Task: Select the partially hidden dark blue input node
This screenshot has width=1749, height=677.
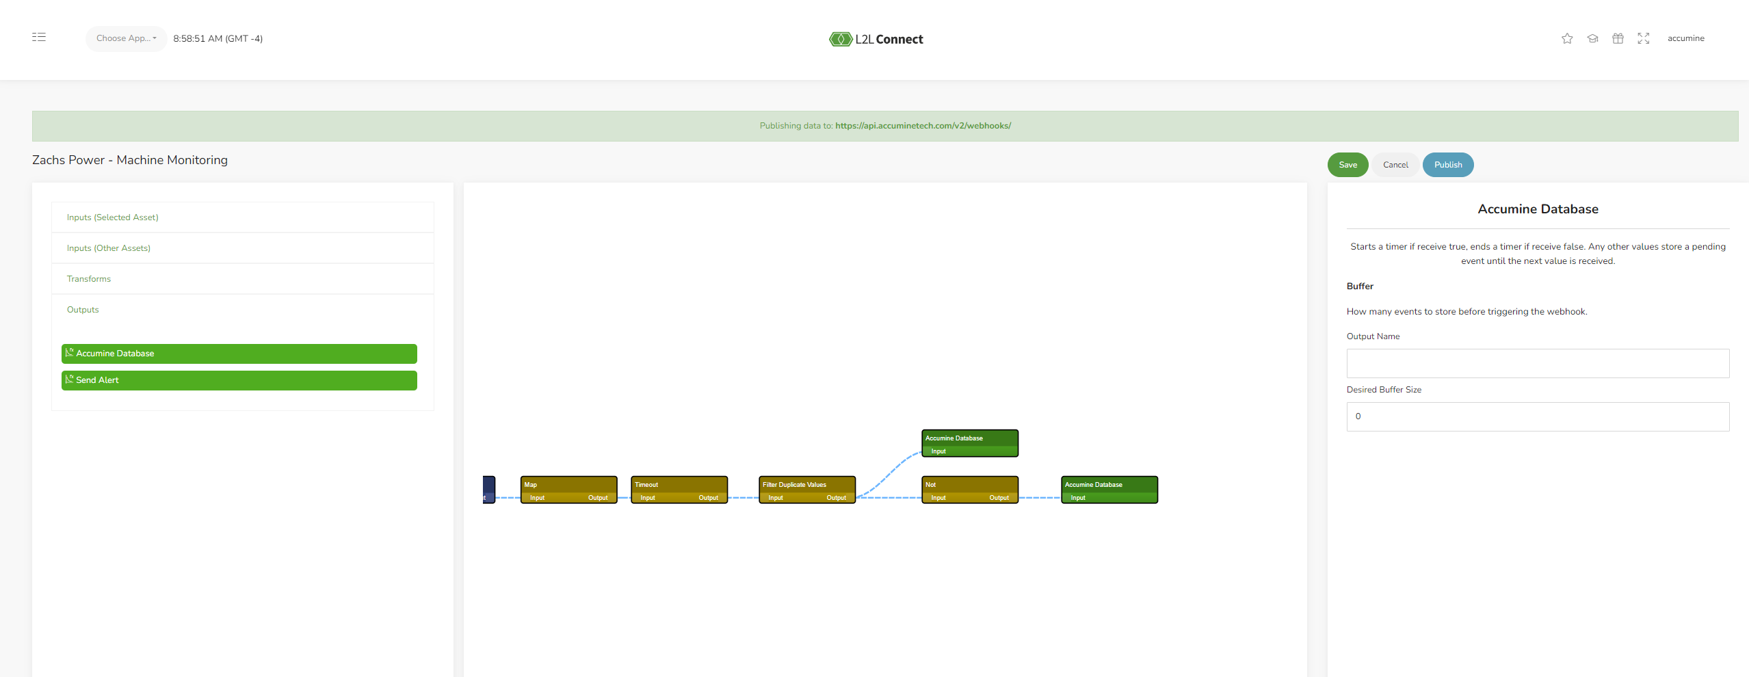Action: pyautogui.click(x=488, y=490)
